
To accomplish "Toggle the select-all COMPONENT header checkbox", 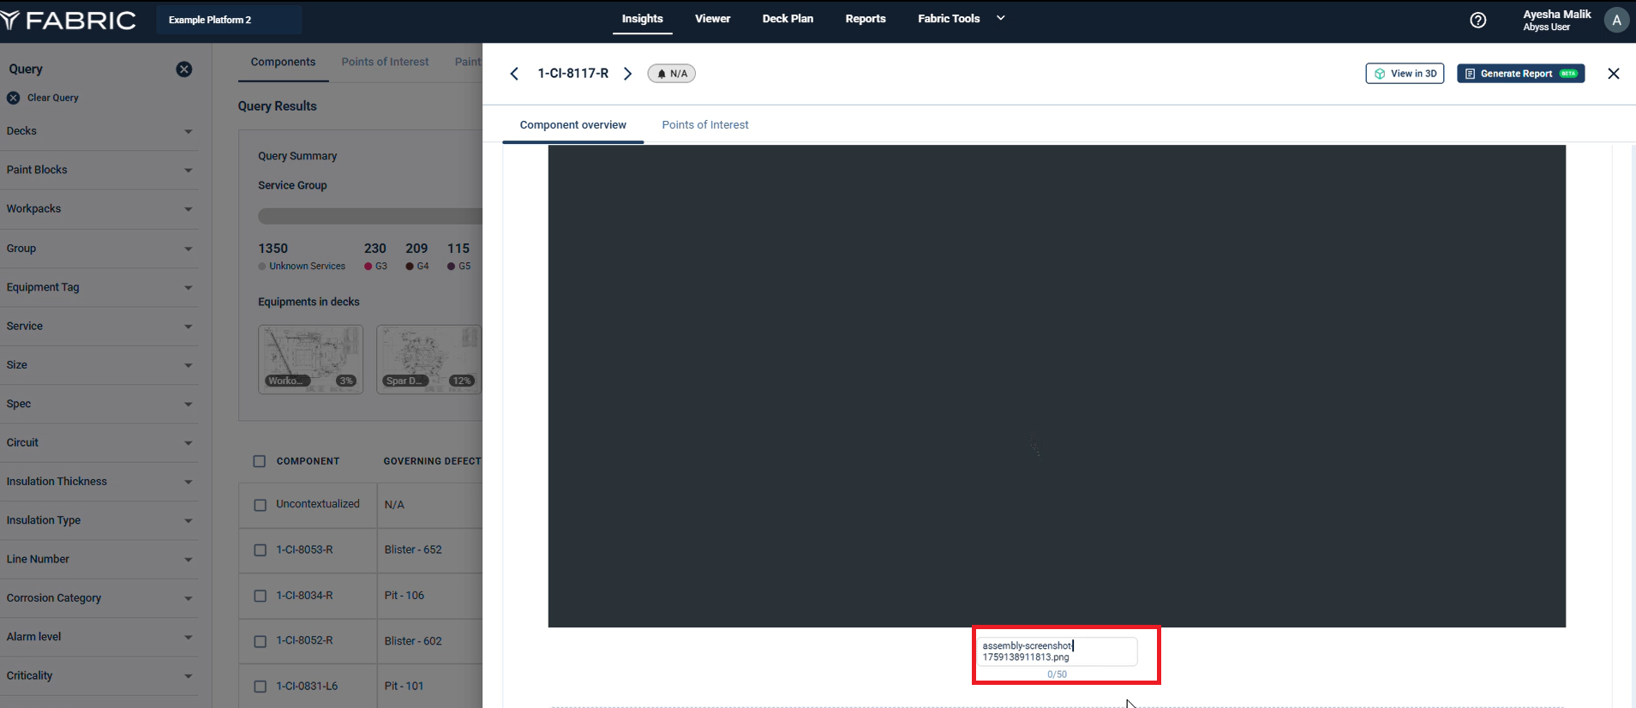I will point(260,461).
